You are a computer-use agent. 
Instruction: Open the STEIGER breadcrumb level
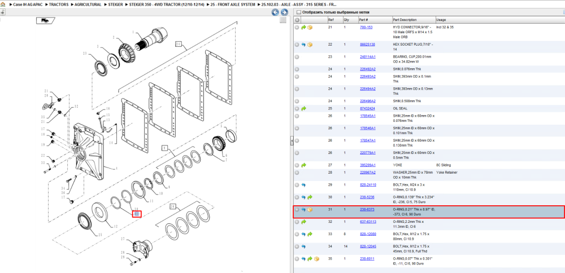(115, 5)
